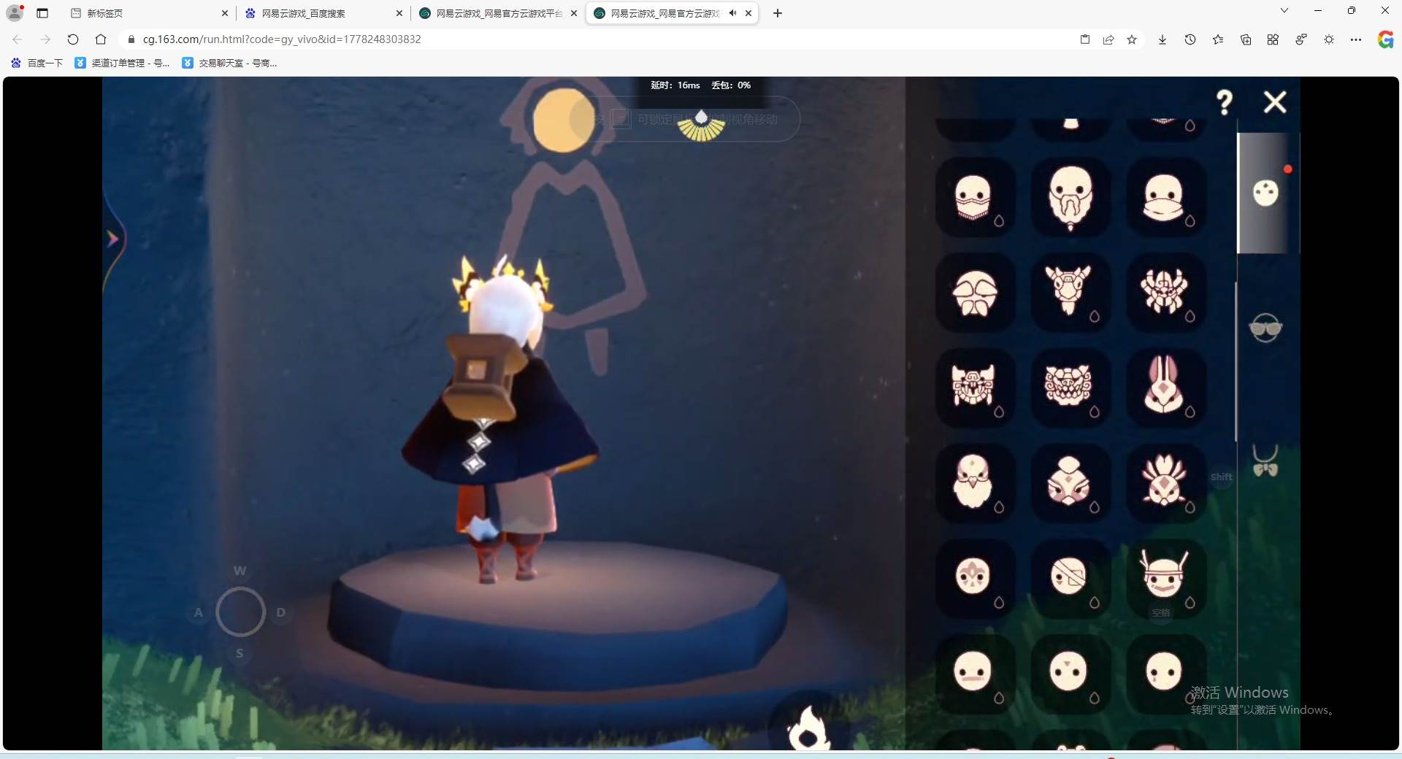Image resolution: width=1402 pixels, height=759 pixels.
Task: Open the three-dot browser menu
Action: point(1356,39)
